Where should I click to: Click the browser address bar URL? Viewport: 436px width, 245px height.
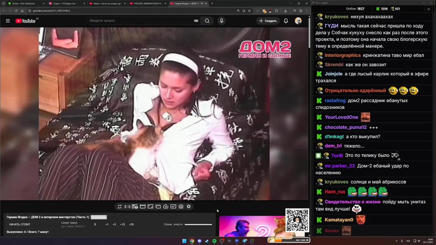point(51,11)
